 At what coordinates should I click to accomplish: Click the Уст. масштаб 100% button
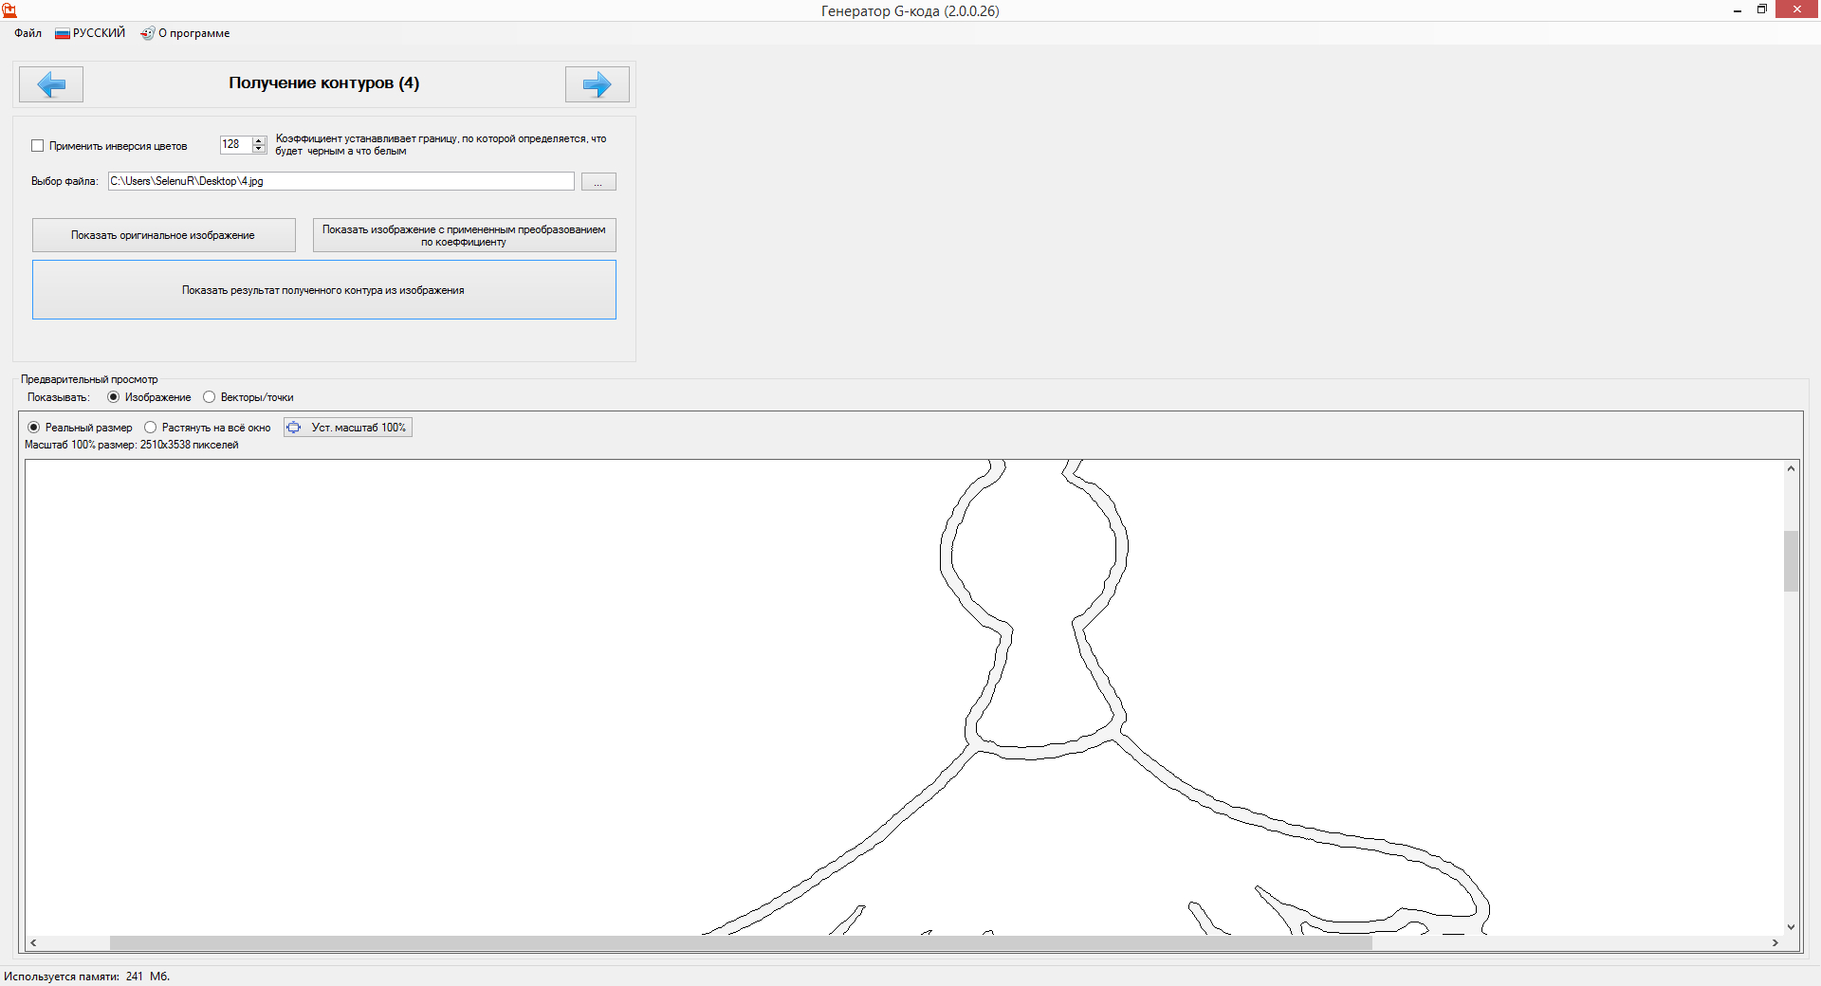pyautogui.click(x=348, y=428)
